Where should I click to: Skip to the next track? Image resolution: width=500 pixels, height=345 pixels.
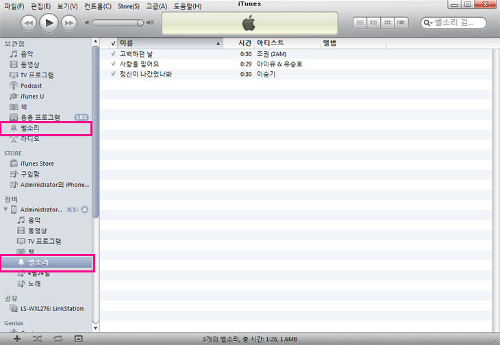(x=69, y=23)
